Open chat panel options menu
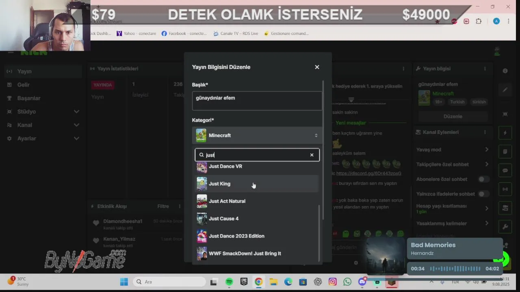520x292 pixels. 403,69
